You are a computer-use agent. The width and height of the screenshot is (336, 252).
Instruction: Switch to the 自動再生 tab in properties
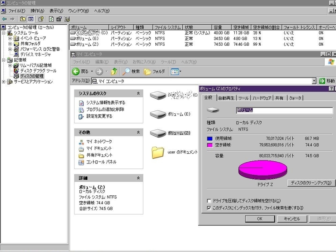coord(226,98)
